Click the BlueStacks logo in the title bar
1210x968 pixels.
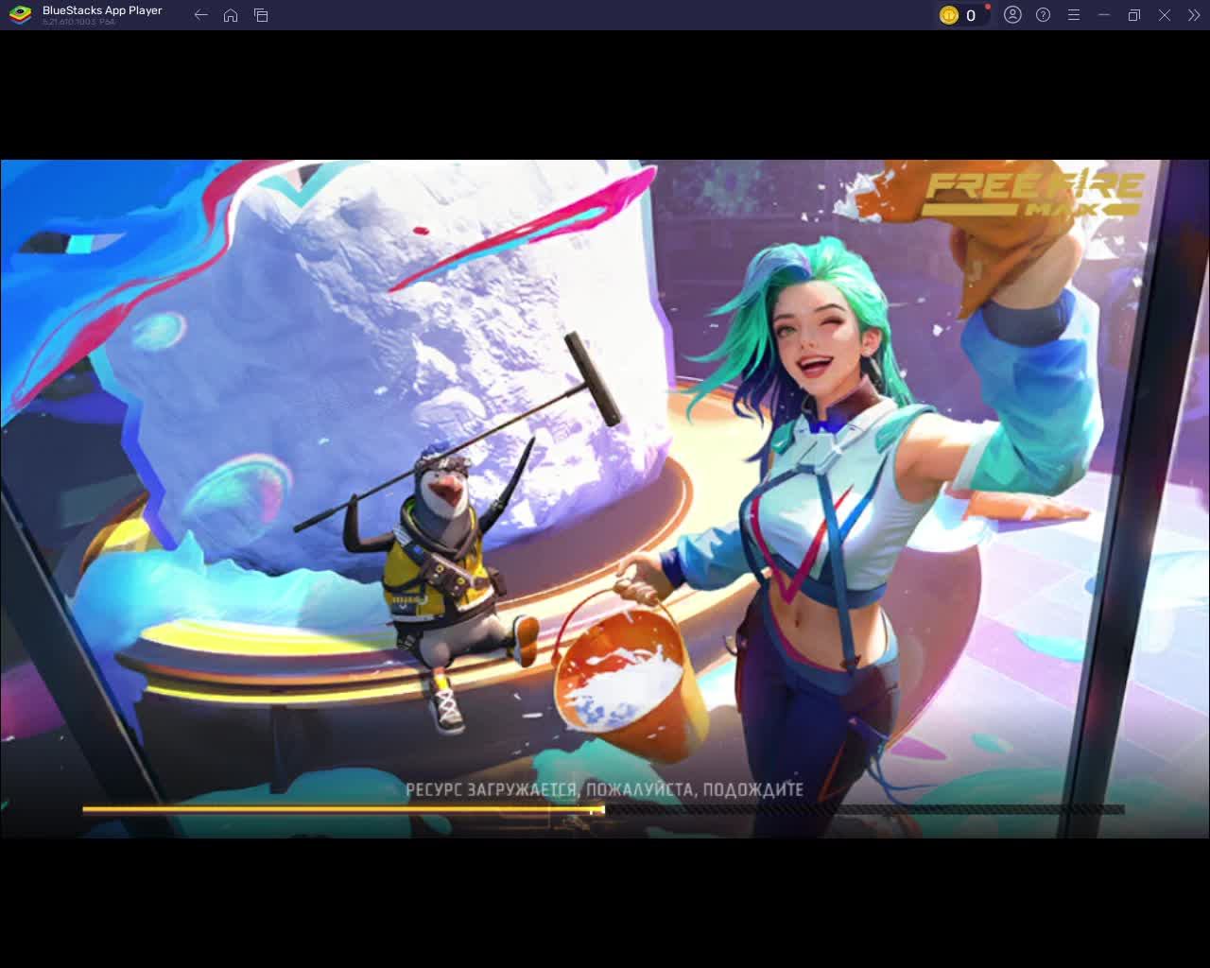tap(20, 15)
